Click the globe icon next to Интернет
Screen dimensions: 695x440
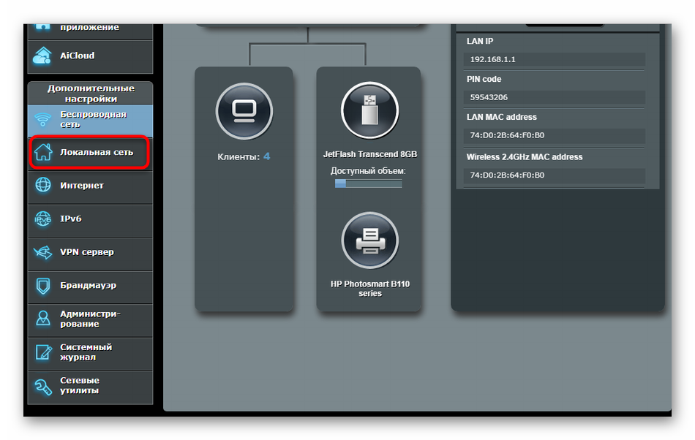[43, 186]
